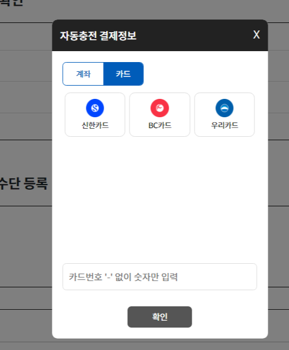
Task: Select the 우리카드 logo icon
Action: click(x=225, y=108)
